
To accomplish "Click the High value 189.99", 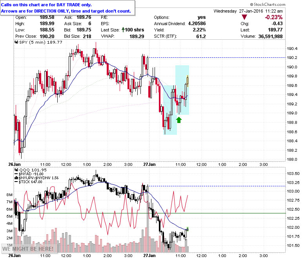I will pyautogui.click(x=47, y=24).
